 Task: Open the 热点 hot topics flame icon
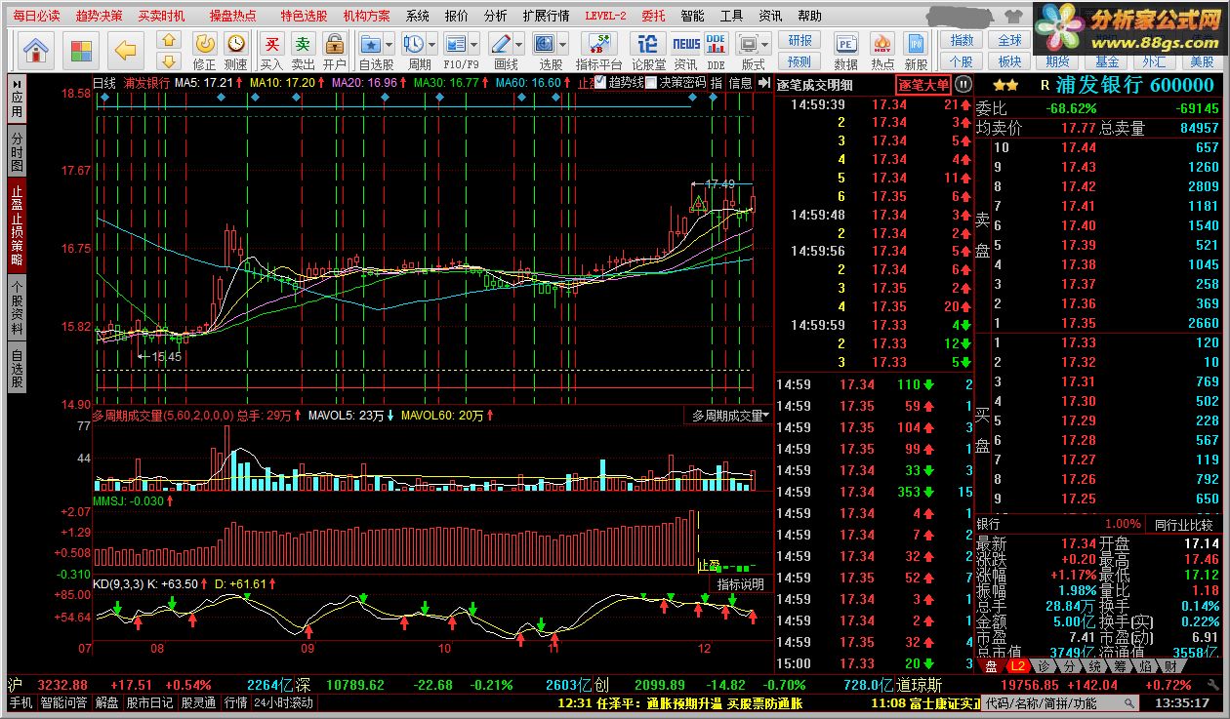882,44
